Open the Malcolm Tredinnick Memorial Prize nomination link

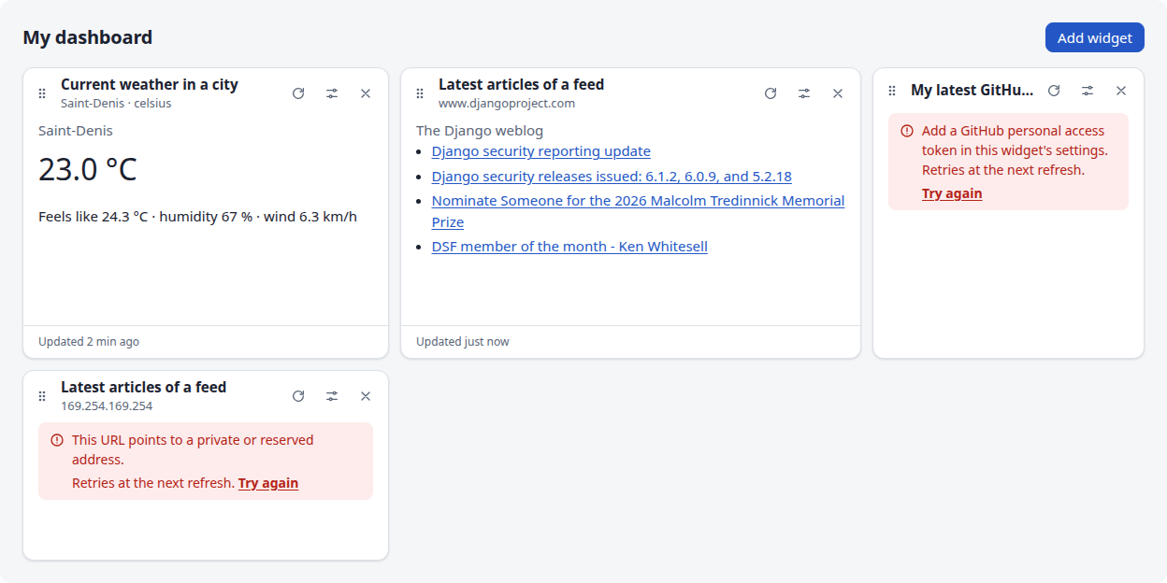click(x=638, y=211)
